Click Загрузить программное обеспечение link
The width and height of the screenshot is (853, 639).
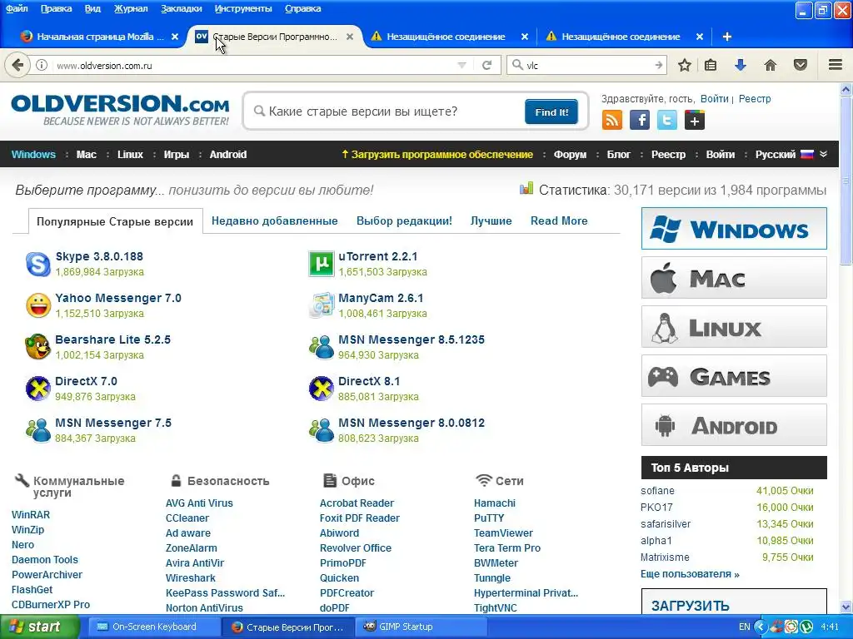click(437, 154)
